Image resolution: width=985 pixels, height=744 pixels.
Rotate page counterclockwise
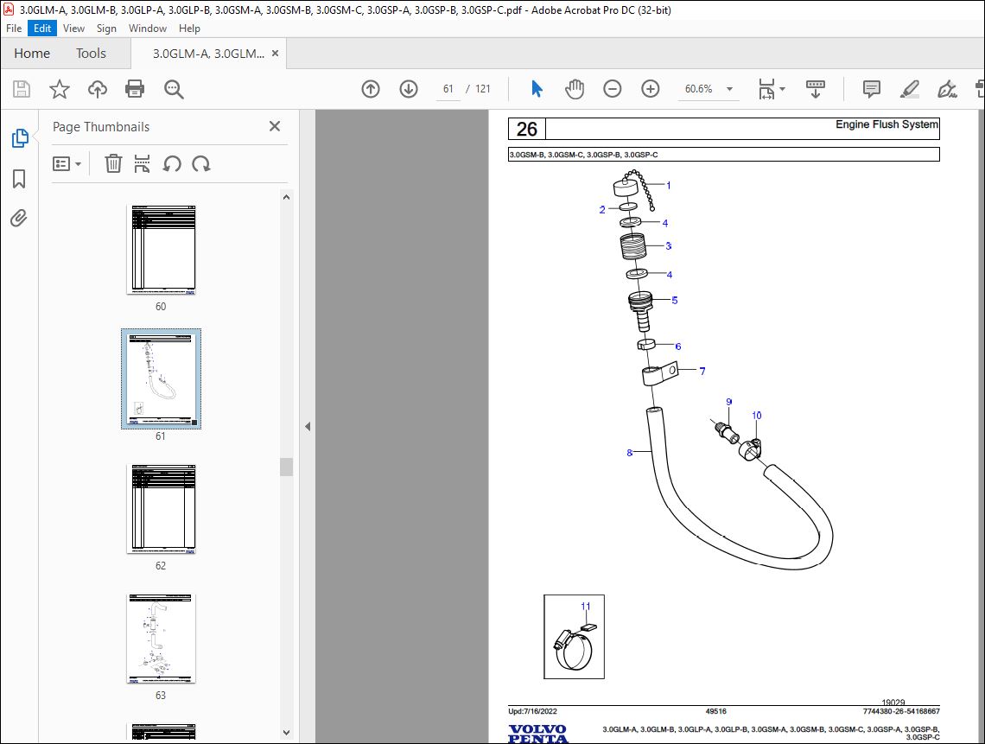pyautogui.click(x=171, y=164)
